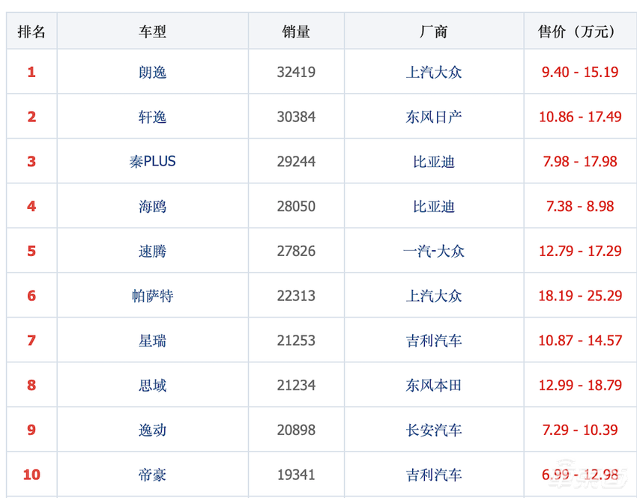
Task: Visit the 上汽大众 manufacturer link
Action: pyautogui.click(x=433, y=72)
